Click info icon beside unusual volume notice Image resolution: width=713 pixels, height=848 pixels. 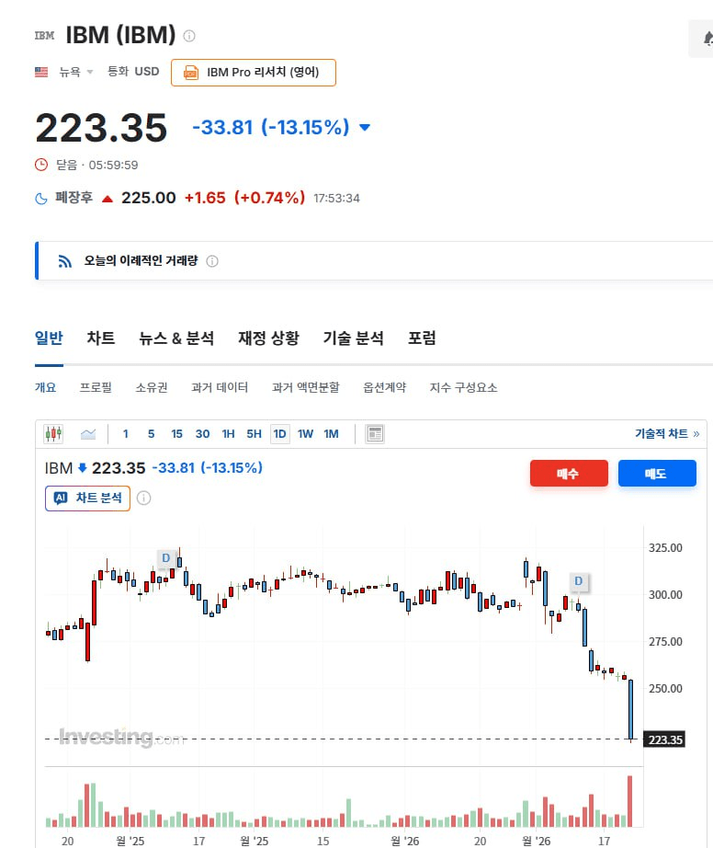(x=212, y=261)
